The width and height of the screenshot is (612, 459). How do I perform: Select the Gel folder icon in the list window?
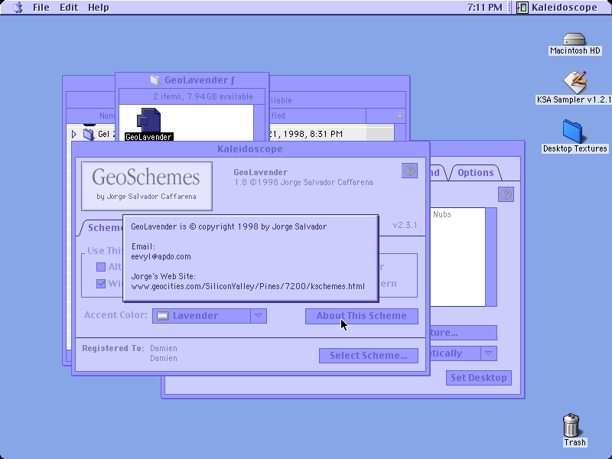tap(89, 135)
